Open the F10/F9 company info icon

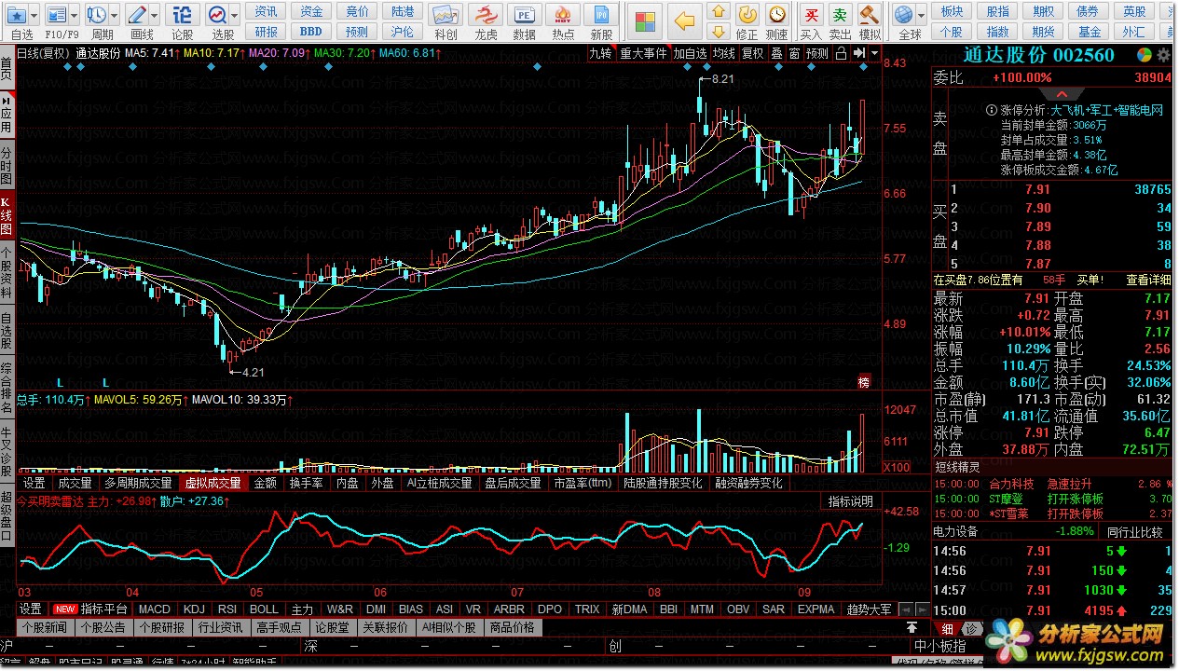[57, 15]
